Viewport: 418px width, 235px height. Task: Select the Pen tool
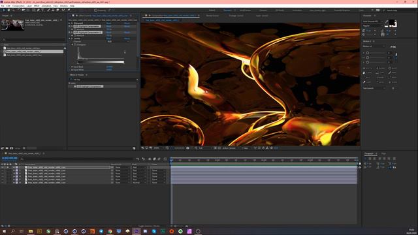39,10
